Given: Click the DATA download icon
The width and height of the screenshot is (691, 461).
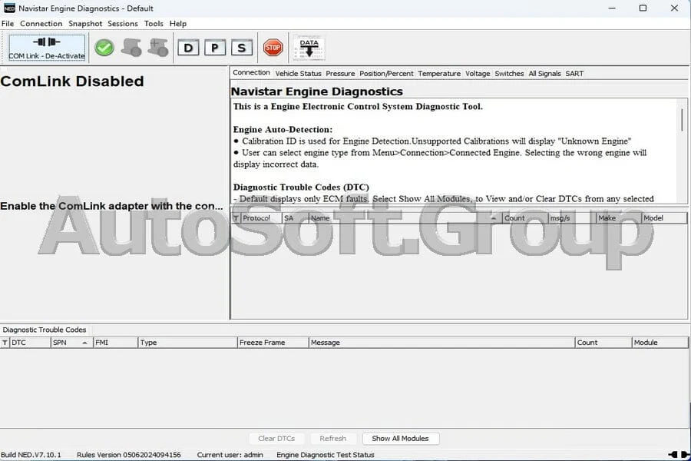Looking at the screenshot, I should point(309,48).
